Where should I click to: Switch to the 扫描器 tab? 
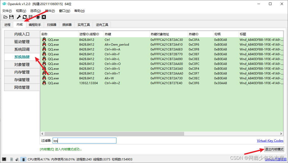pyautogui.click(x=52, y=25)
